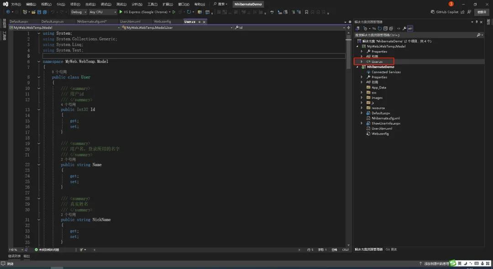
Task: Open Properties via the wrench icon in Solution Explorer
Action: coord(405,28)
